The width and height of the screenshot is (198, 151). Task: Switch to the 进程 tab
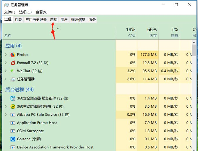coord(8,19)
